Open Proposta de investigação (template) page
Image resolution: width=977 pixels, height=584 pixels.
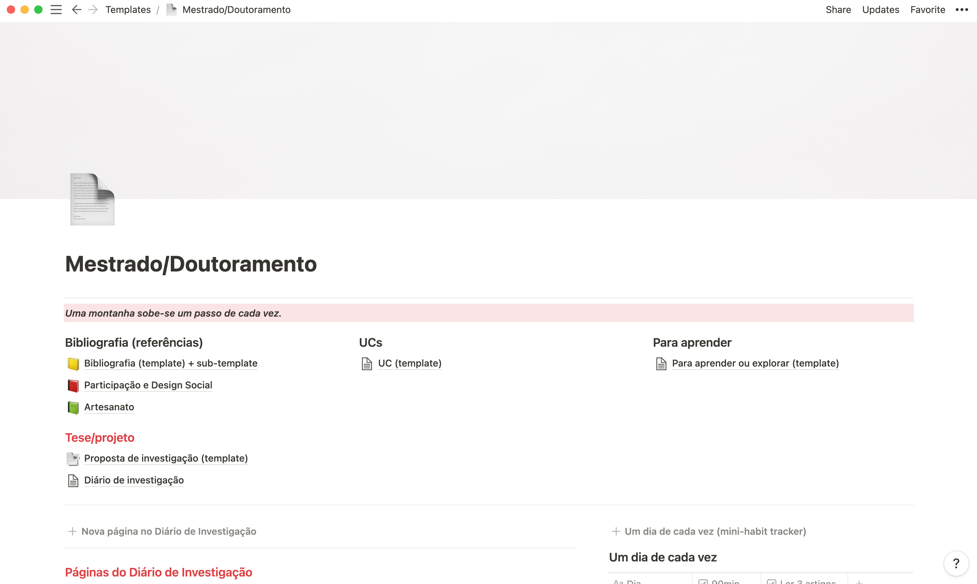coord(166,459)
